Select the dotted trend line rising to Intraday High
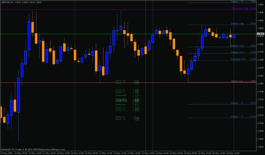This screenshot has width=265, height=155. pyautogui.click(x=195, y=54)
